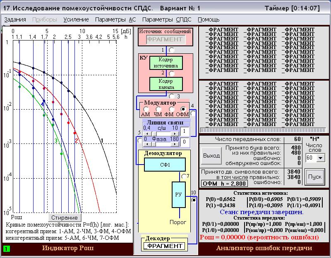The width and height of the screenshot is (331, 258).
Task: Click the Порог label under РУ
Action: pos(178,222)
